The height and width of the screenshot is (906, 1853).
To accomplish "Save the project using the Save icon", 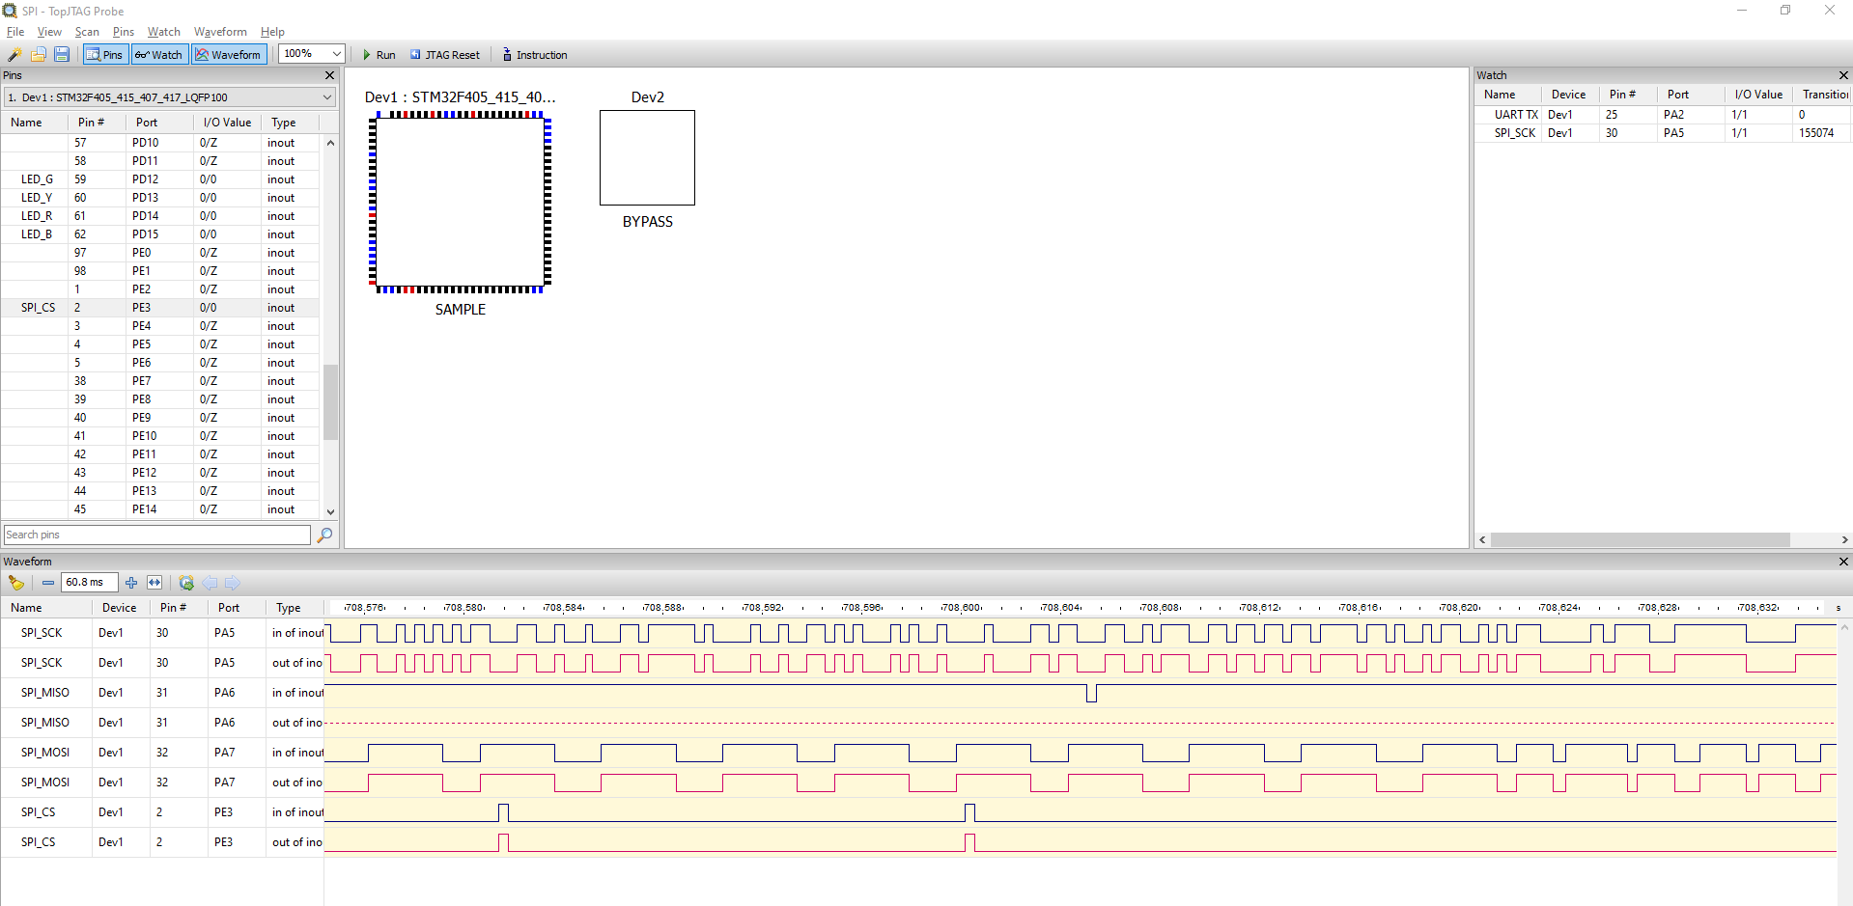I will click(61, 54).
